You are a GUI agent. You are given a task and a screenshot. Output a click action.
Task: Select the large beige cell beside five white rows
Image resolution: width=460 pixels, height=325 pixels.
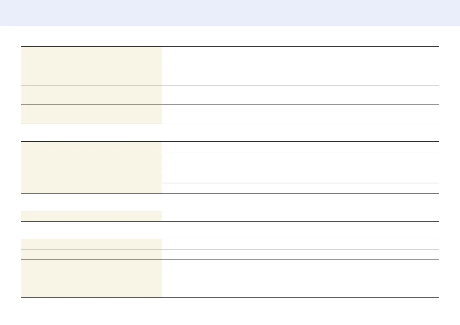(x=91, y=168)
